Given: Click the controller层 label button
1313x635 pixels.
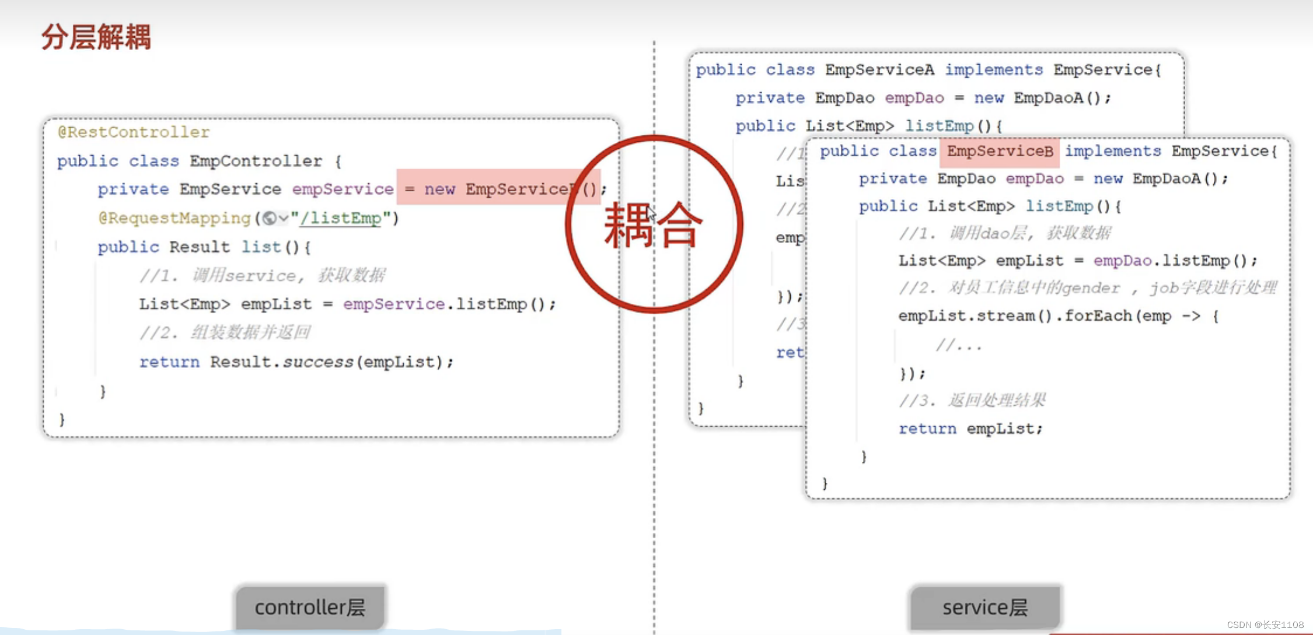Looking at the screenshot, I should coord(310,608).
